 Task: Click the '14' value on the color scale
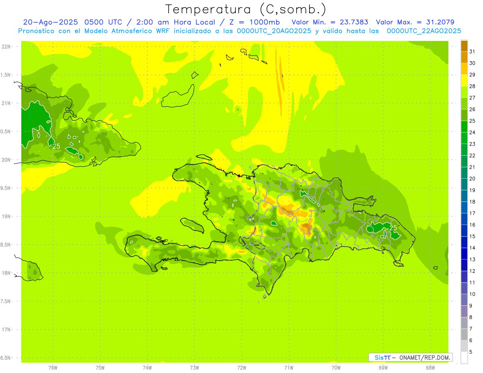473,248
